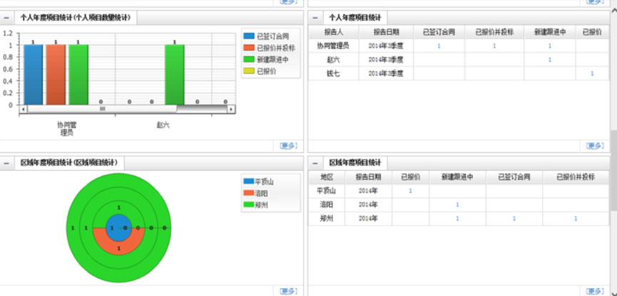
Task: Click the yellow 已报价 legend swatch
Action: pyautogui.click(x=248, y=71)
